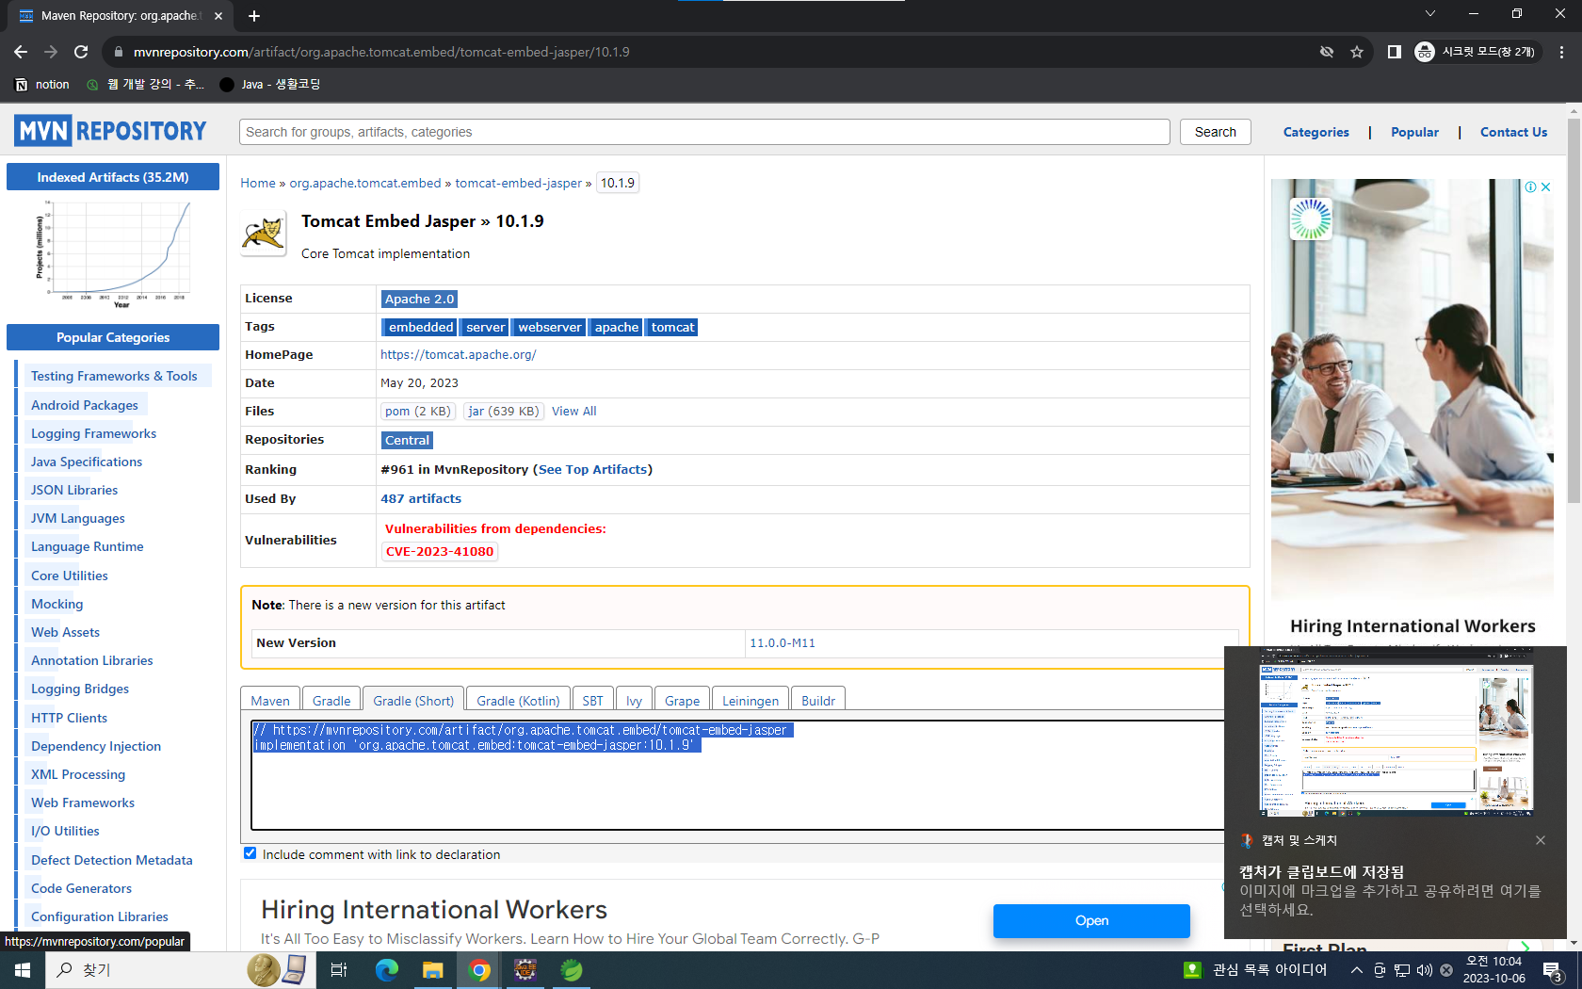Download the jar (639 KB) file

coord(504,411)
